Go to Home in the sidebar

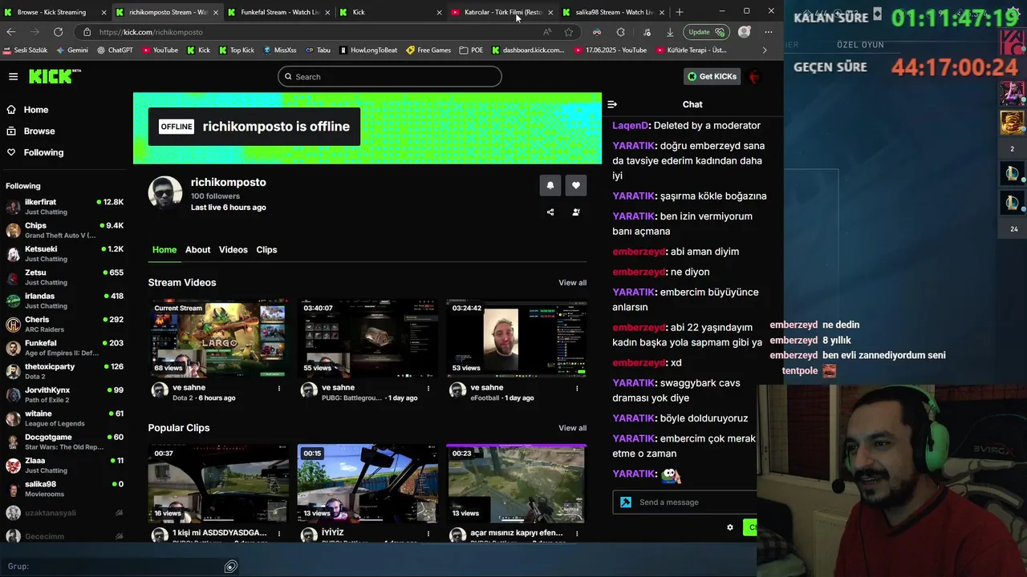tap(36, 110)
